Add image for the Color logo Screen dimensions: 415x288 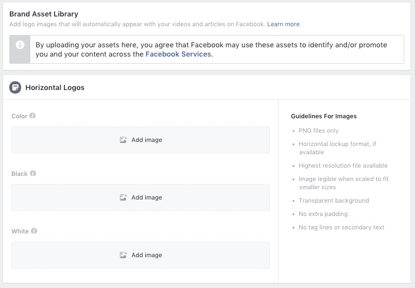pyautogui.click(x=141, y=140)
